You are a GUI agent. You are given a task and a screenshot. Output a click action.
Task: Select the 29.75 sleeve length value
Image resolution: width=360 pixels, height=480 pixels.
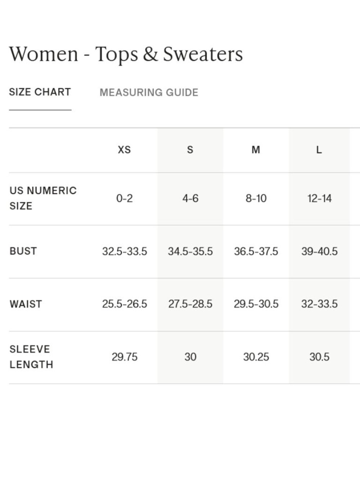point(124,357)
